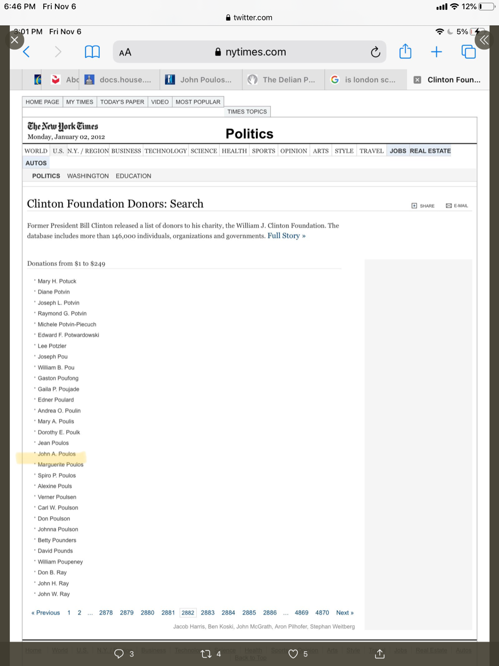
Task: Like the tweet with the heart icon
Action: (x=293, y=654)
